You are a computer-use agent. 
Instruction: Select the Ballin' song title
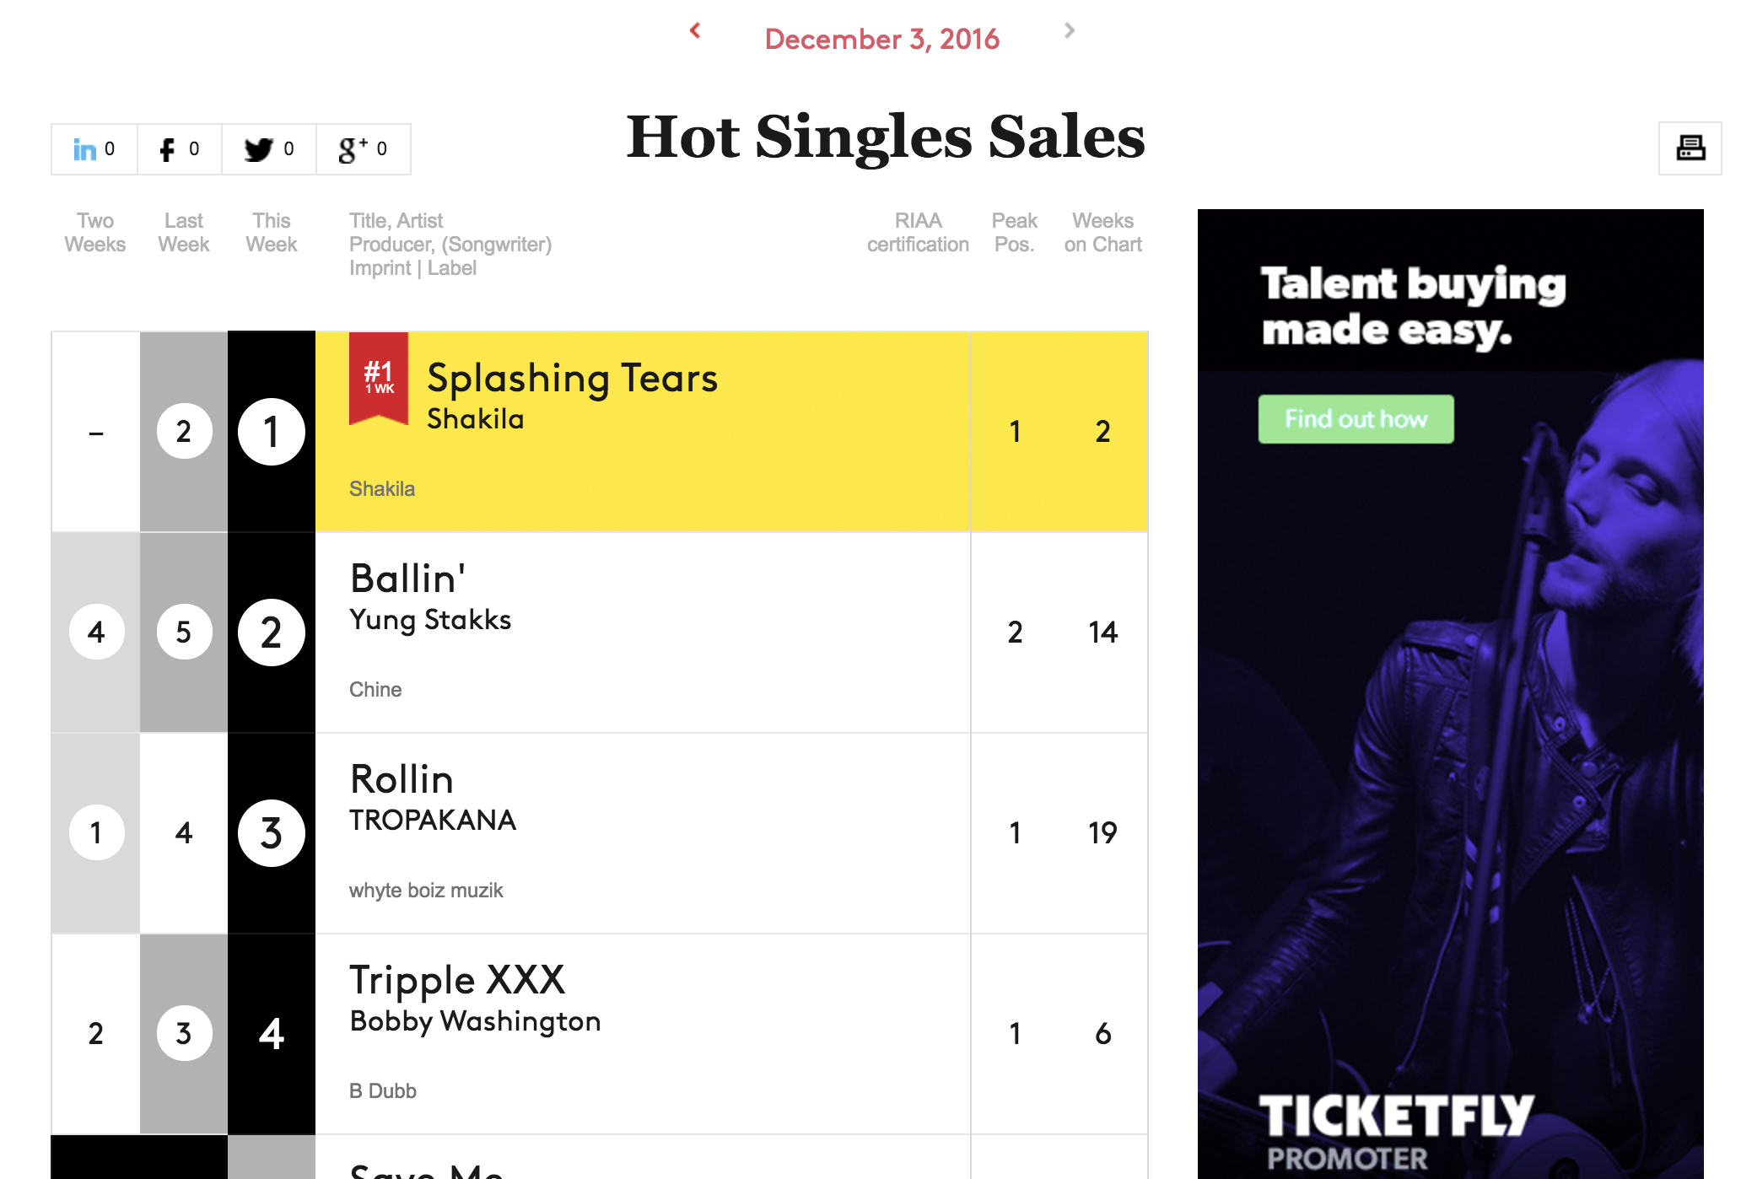pos(407,579)
